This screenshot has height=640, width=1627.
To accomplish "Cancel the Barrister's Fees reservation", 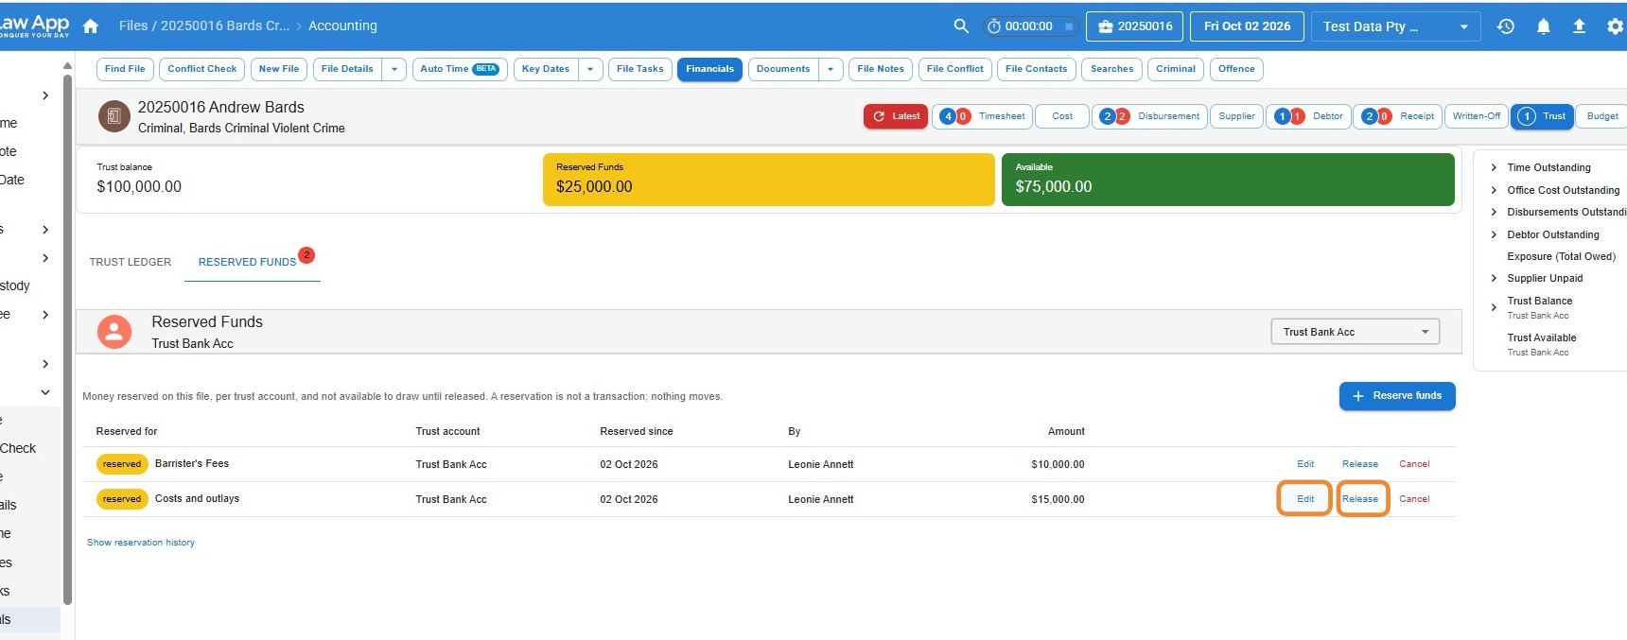I will (x=1414, y=464).
